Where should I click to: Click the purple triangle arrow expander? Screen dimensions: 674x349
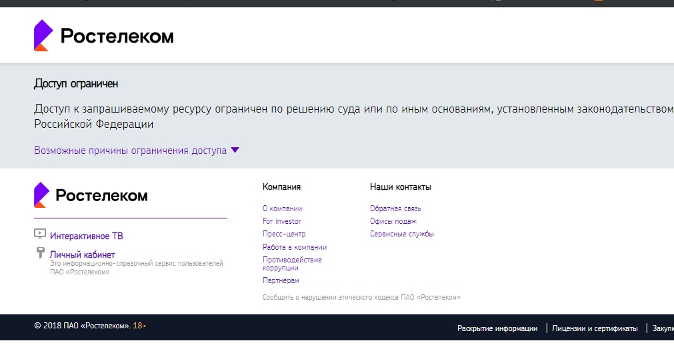click(235, 151)
